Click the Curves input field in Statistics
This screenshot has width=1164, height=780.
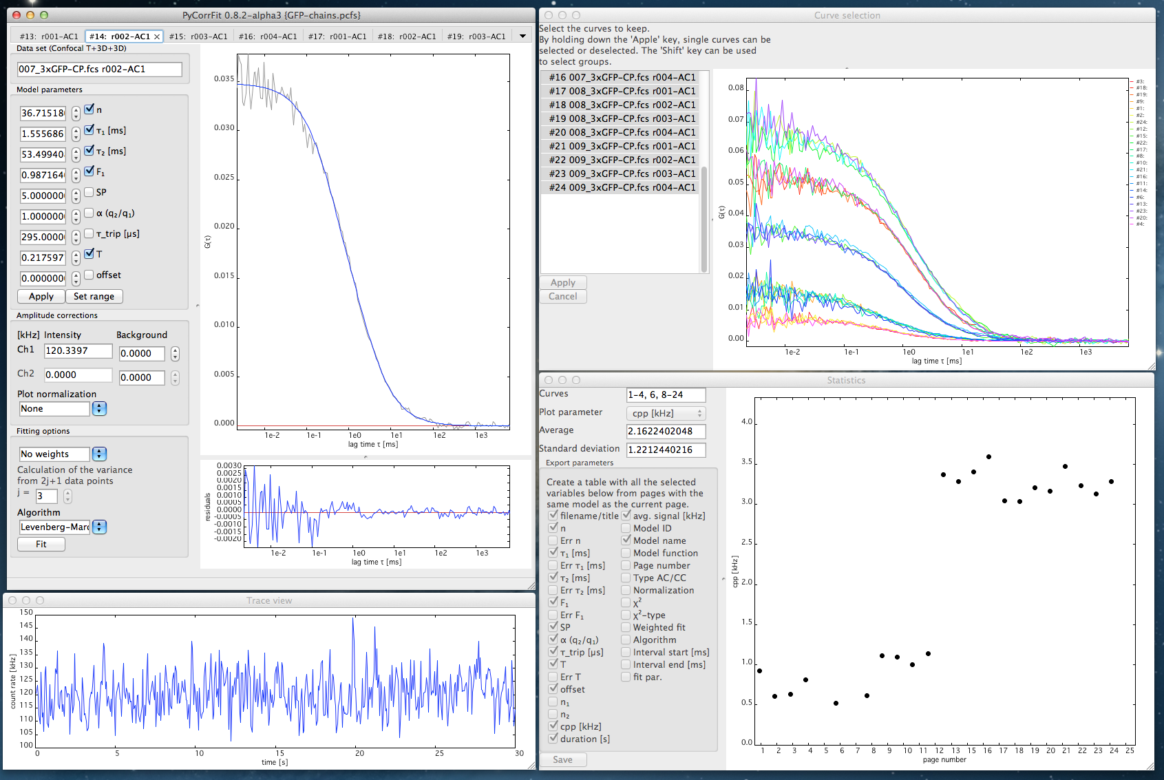(664, 394)
